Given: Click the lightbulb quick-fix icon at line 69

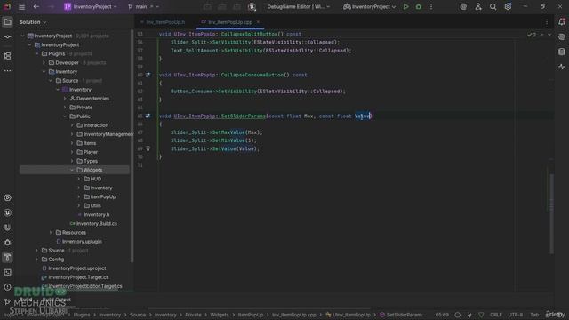Looking at the screenshot, I should tap(148, 148).
